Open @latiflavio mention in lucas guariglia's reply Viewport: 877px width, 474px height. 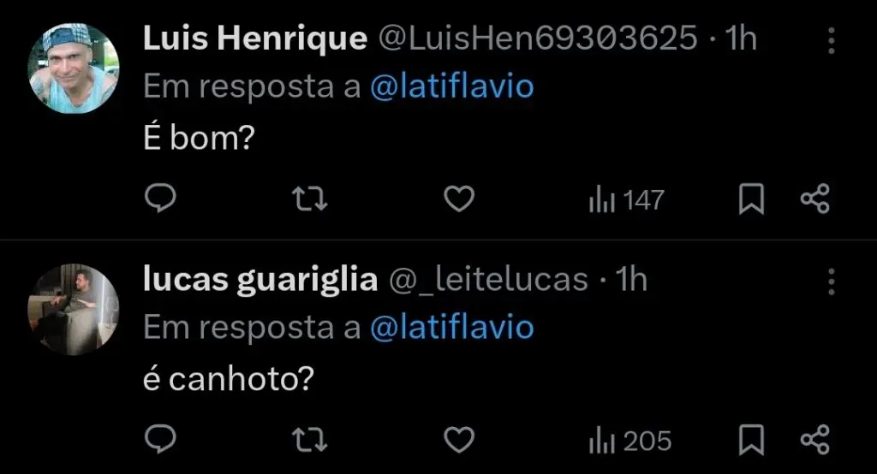tap(451, 328)
